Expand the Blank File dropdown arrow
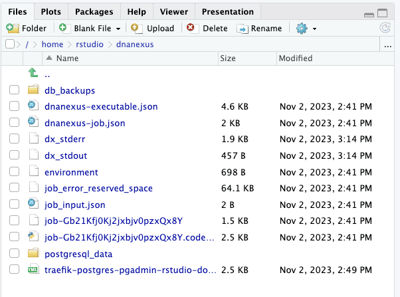The height and width of the screenshot is (297, 400). click(x=118, y=29)
